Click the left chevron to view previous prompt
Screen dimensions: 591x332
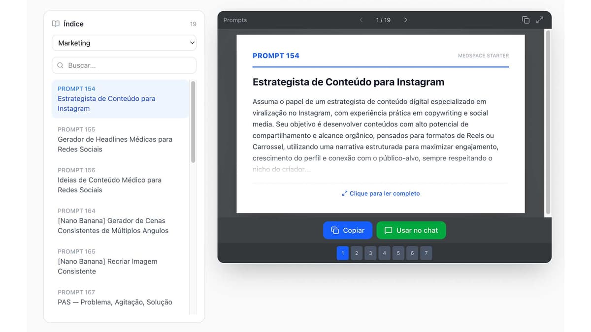click(x=361, y=20)
